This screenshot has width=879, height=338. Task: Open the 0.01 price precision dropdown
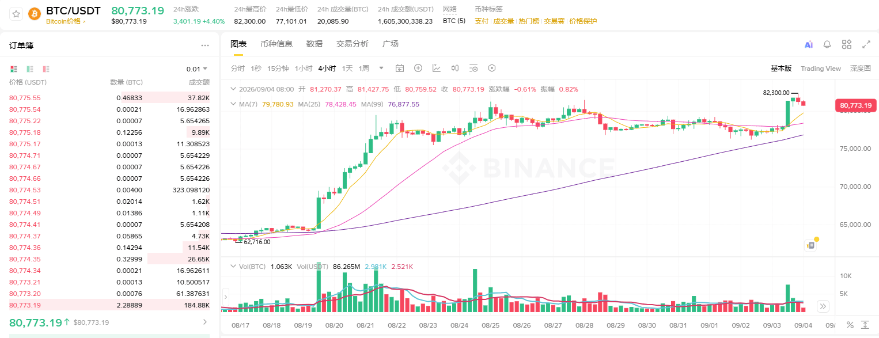point(197,69)
